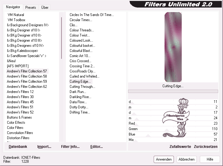The height and width of the screenshot is (166, 223).
Task: Choose Colour Twist... filter
Action: coord(80,35)
